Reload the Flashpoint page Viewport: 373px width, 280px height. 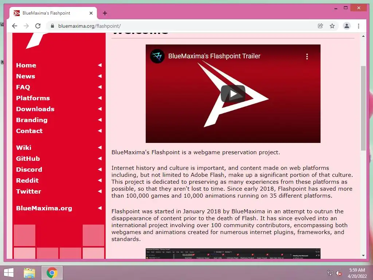[x=38, y=26]
